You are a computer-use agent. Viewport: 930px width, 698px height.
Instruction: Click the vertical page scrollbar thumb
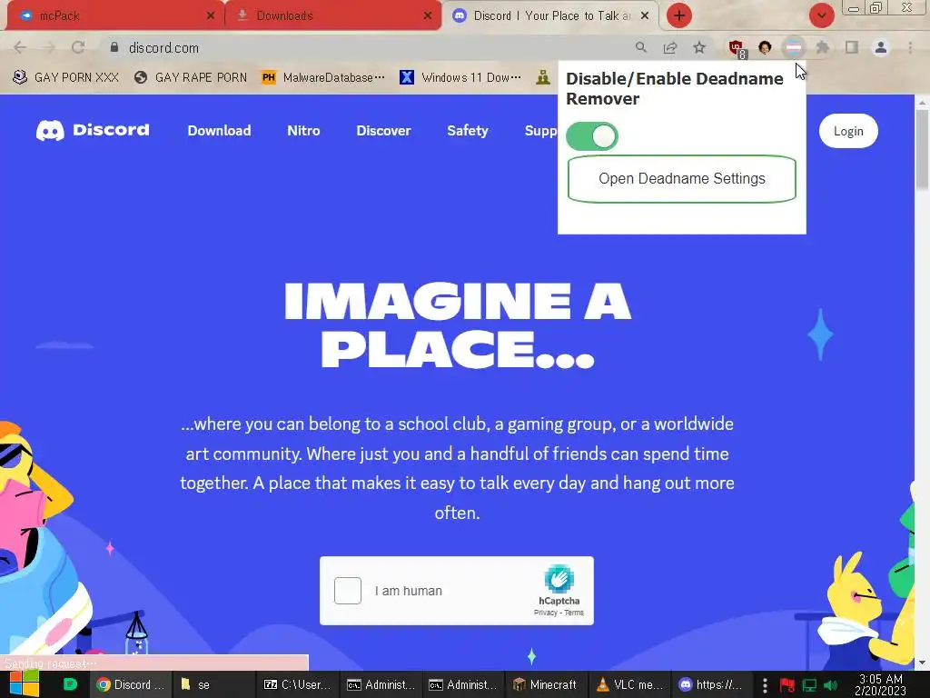(922, 150)
